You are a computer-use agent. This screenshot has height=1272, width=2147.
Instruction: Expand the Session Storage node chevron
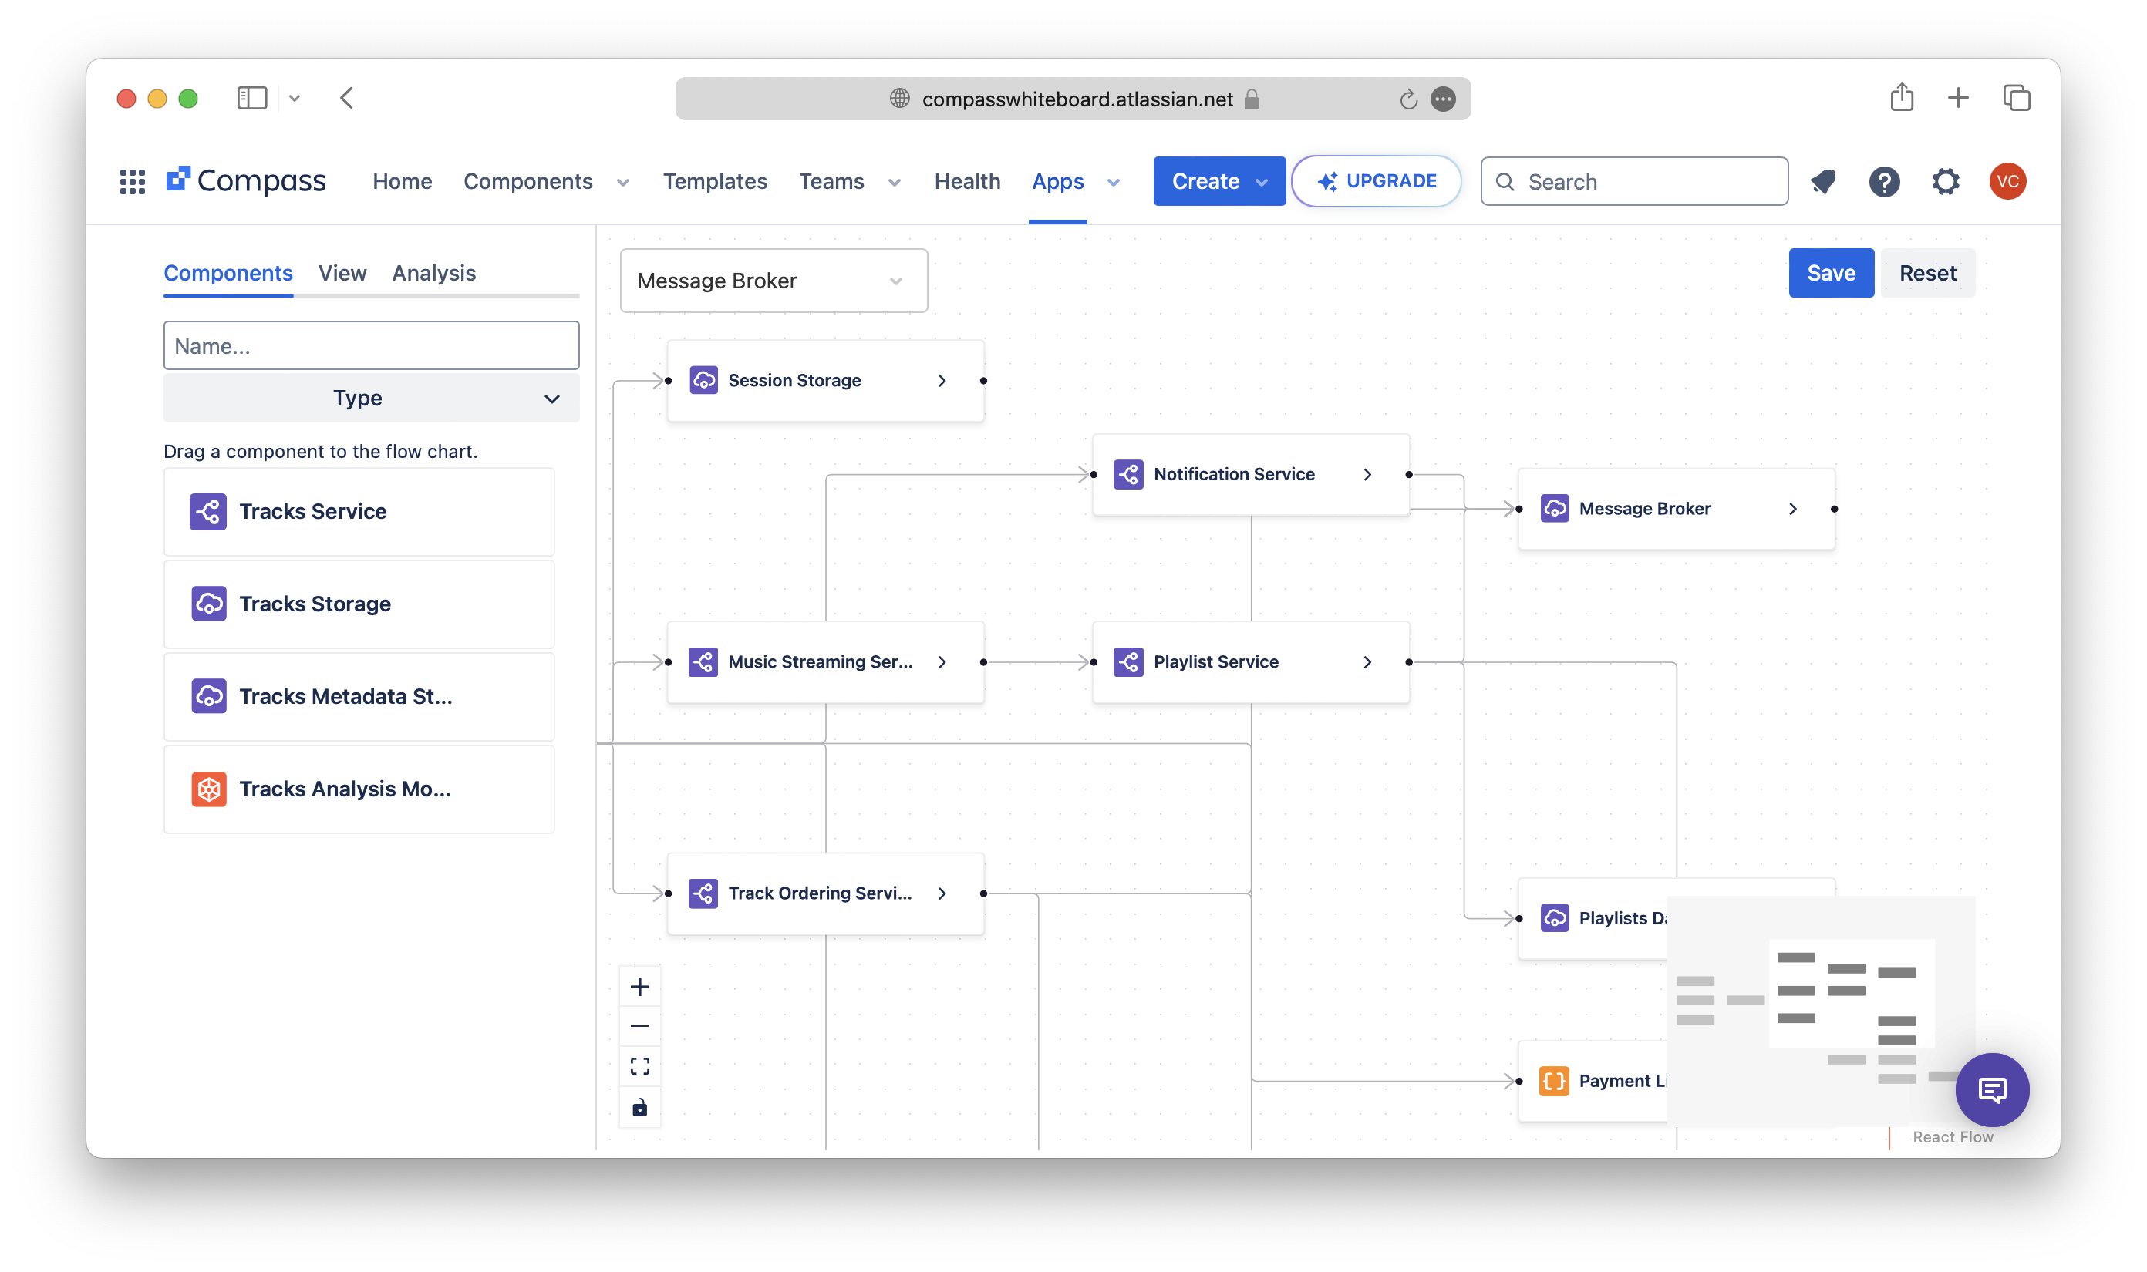point(942,381)
